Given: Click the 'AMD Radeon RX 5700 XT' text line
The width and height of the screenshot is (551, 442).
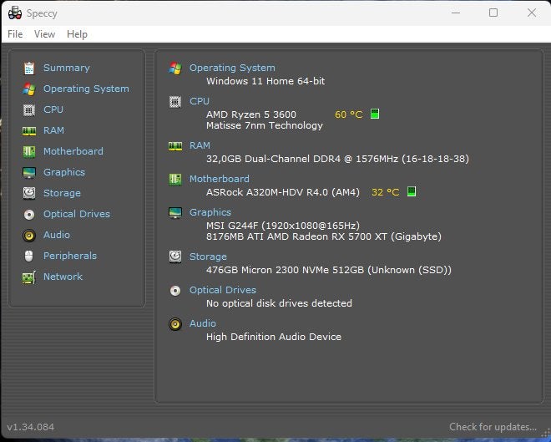Looking at the screenshot, I should pyautogui.click(x=324, y=236).
